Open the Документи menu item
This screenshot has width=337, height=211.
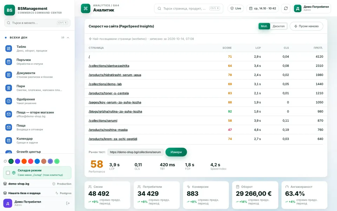point(38,75)
